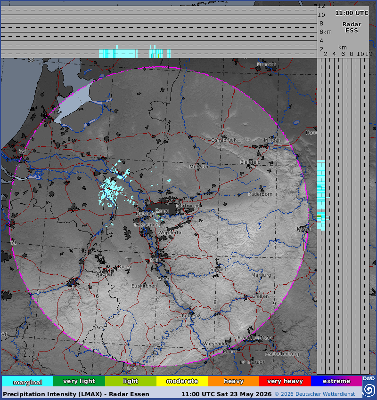This screenshot has height=400, width=377.
Task: Click the Paderborn city label
Action: (x=260, y=194)
